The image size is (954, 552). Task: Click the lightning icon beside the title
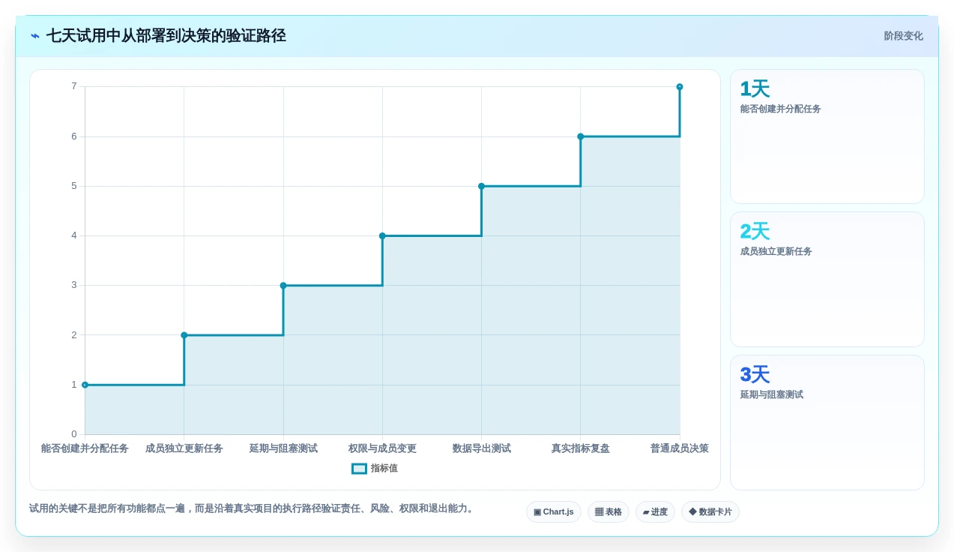(x=35, y=36)
